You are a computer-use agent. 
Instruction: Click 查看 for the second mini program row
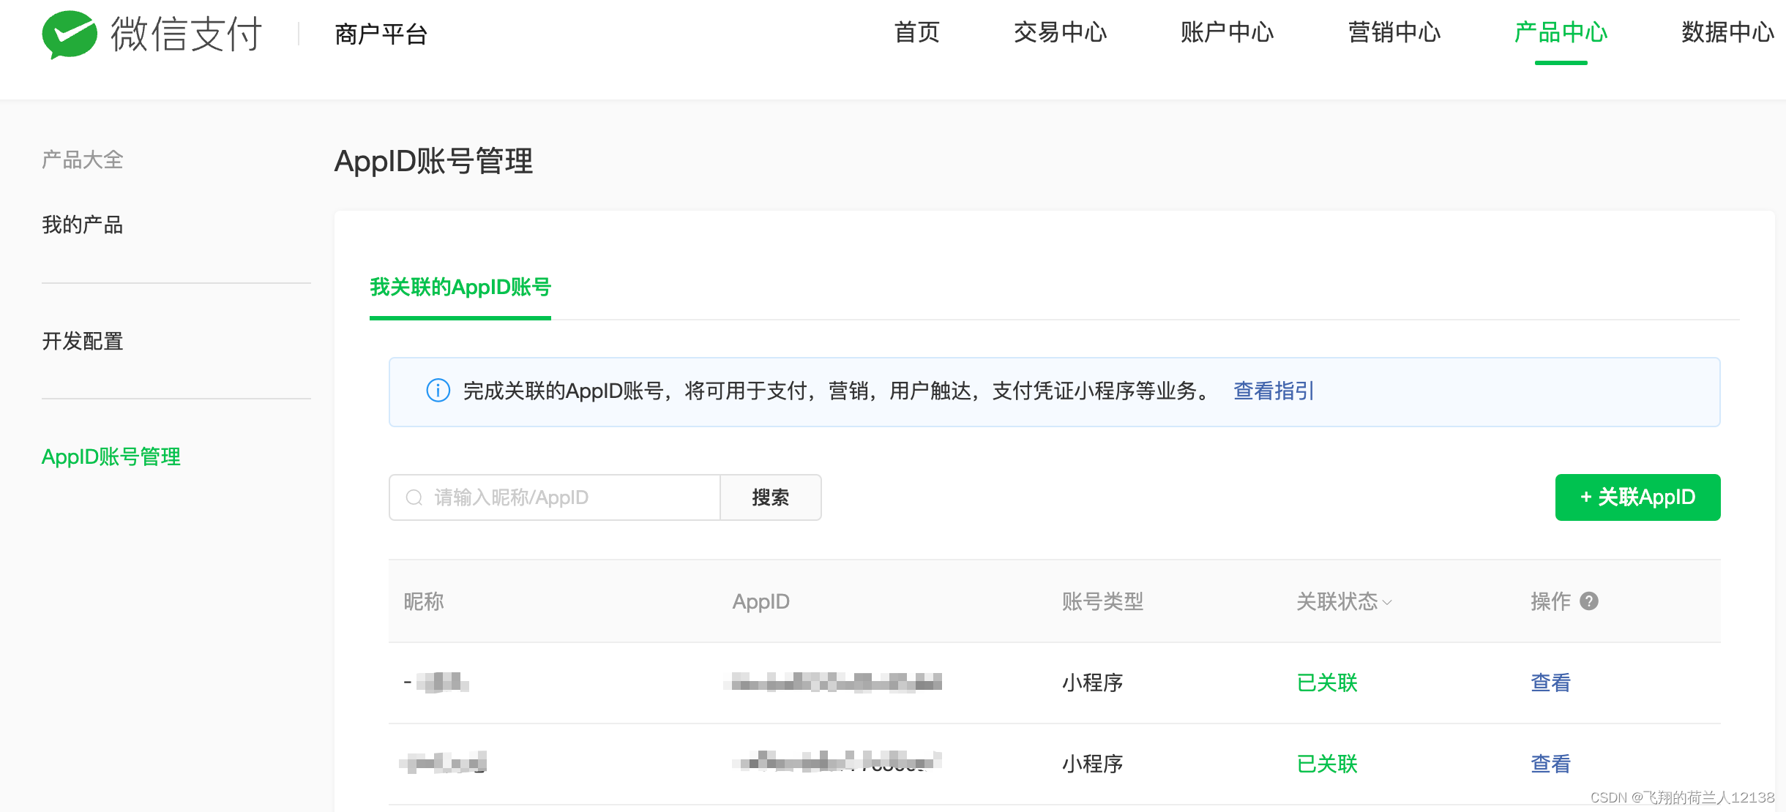(x=1550, y=764)
